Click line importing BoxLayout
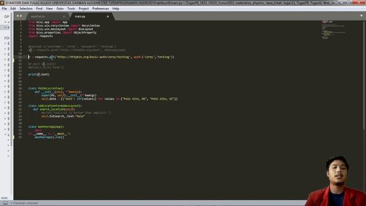 tap(61, 29)
